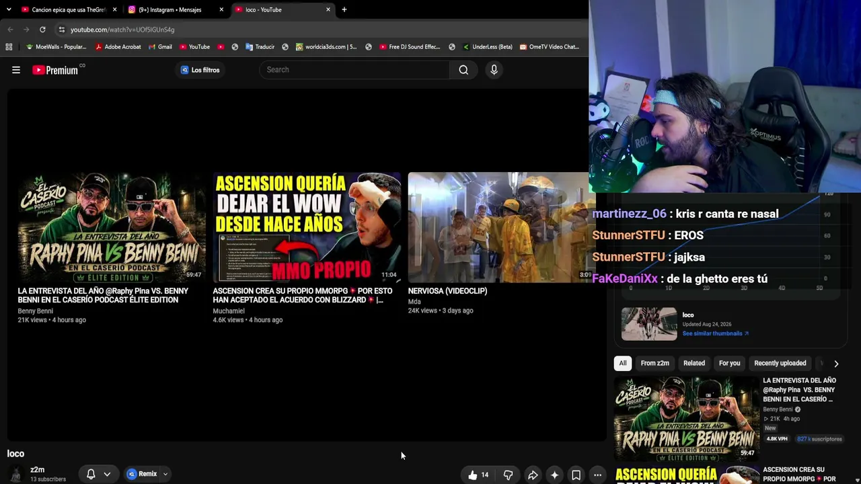
Task: Close the Cancion epica tab
Action: pos(114,9)
